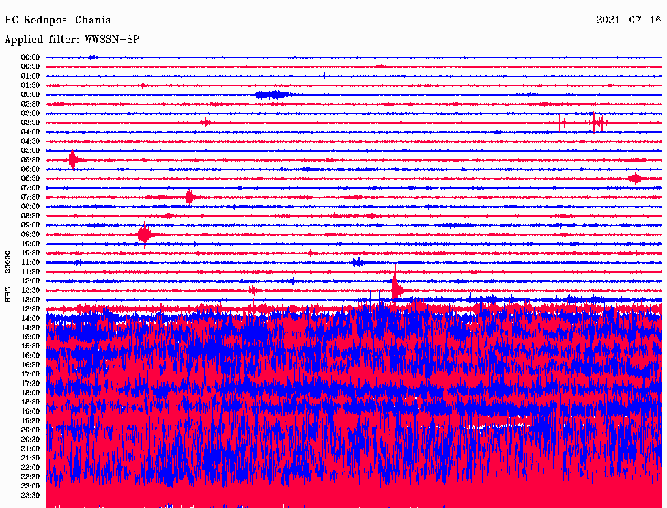Click the red event near end of 06:30 trace

[636, 178]
